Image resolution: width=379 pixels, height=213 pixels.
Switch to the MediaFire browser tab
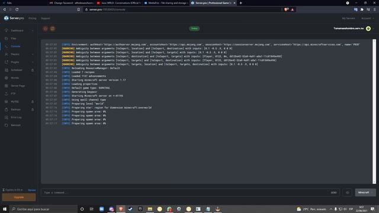166,3
